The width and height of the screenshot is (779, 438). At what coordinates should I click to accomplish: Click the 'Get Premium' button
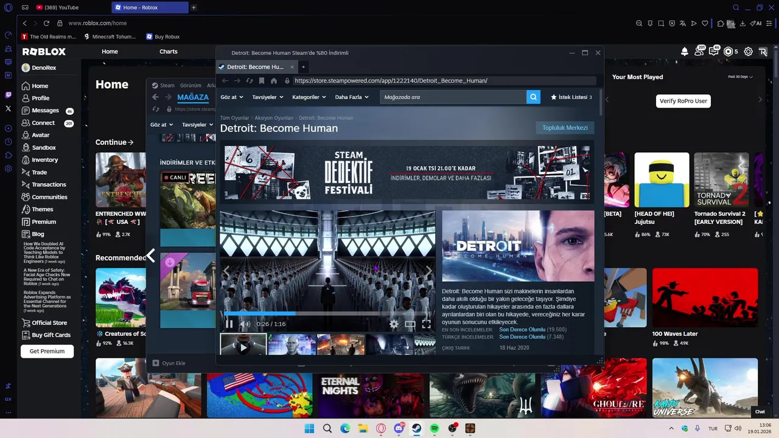click(47, 351)
